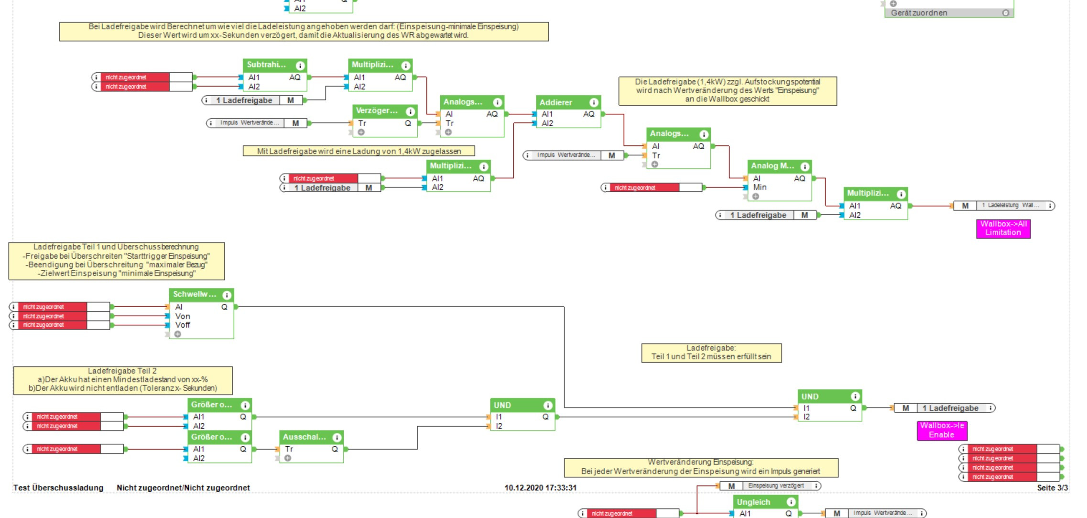Click magenta Wallbox->All Limitation label
Viewport: 1087px width, 518px height.
(1003, 228)
